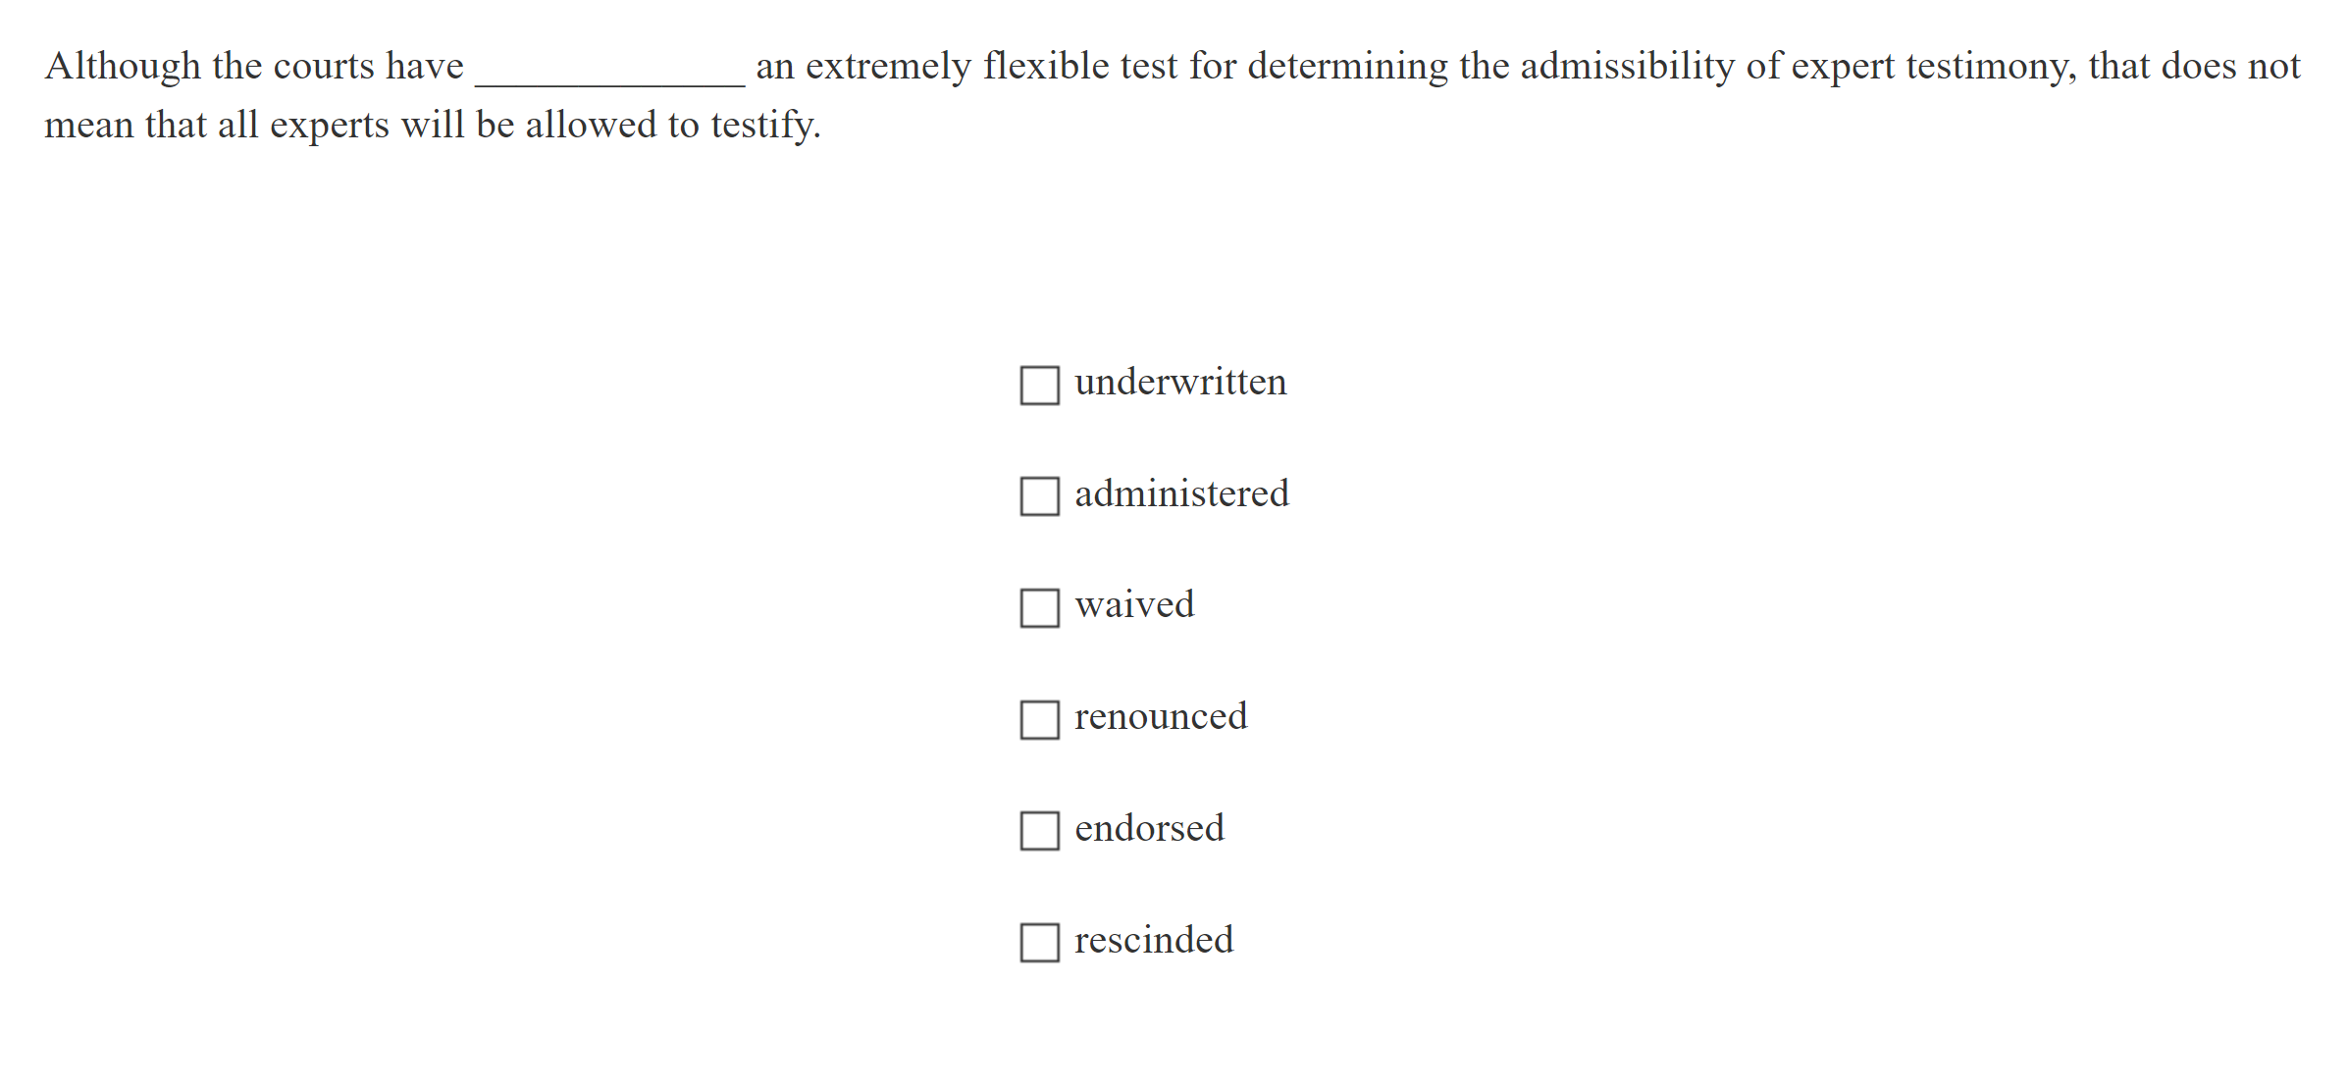Select underwritten as the answer
This screenshot has height=1087, width=2348.
click(1038, 387)
